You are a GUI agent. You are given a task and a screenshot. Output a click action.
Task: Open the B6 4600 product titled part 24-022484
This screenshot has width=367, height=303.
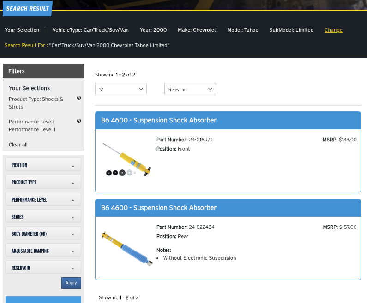[159, 208]
